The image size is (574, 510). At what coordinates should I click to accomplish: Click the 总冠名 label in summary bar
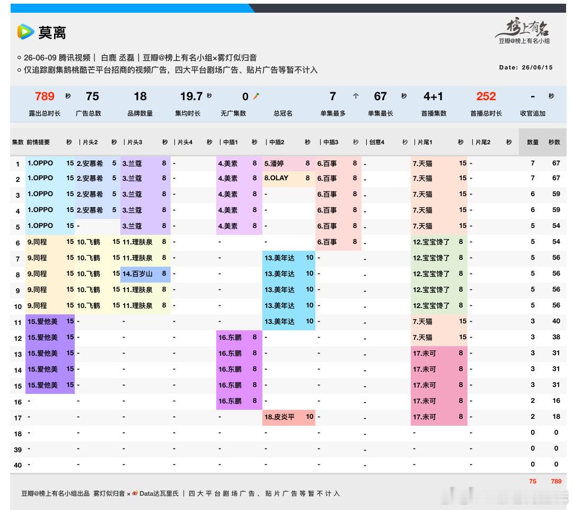tap(282, 113)
